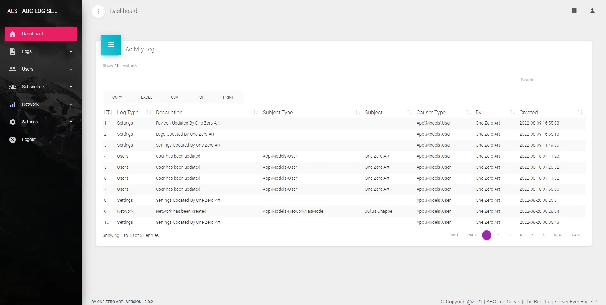606x305 pixels.
Task: Click the NEXT pagination button
Action: pos(558,235)
